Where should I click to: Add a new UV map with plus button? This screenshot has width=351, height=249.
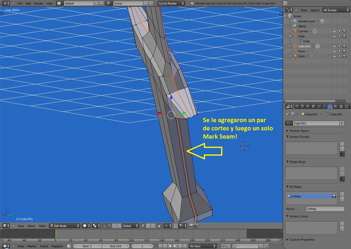point(342,194)
